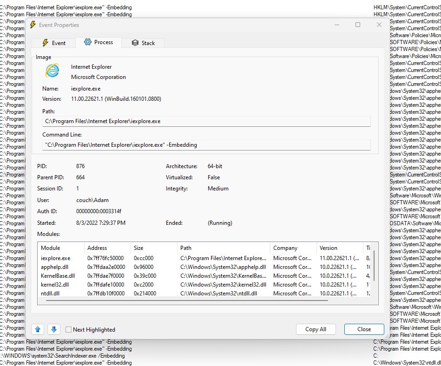Image resolution: width=441 pixels, height=366 pixels.
Task: Select the kernel32.dll module row
Action: coord(205,284)
